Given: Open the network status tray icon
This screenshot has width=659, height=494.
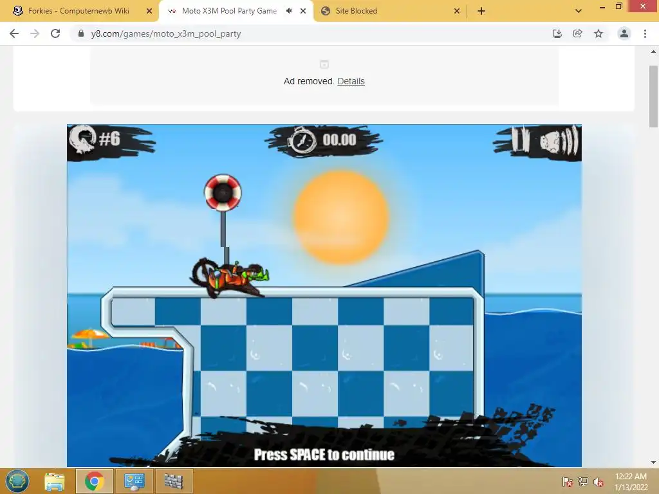Looking at the screenshot, I should (583, 482).
